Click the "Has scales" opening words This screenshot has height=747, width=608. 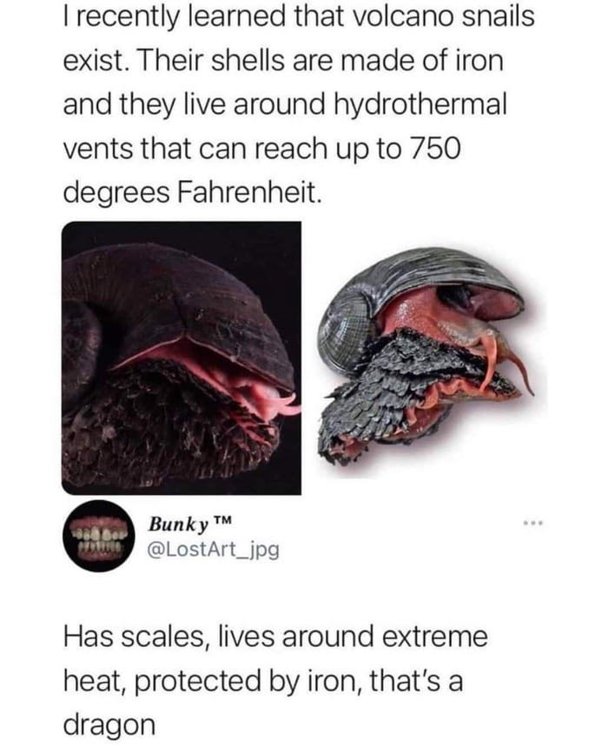click(x=138, y=637)
